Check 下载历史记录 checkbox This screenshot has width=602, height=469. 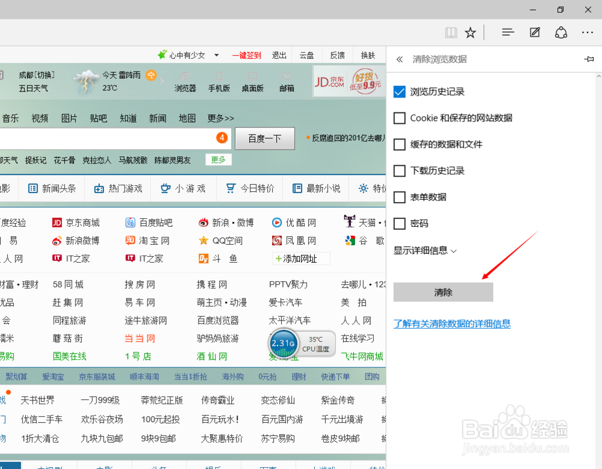pos(399,171)
